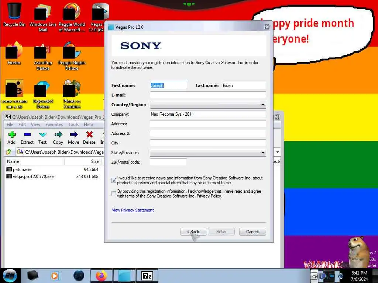Sort 7-Zip list by Size column header
The image size is (378, 283).
(83, 161)
